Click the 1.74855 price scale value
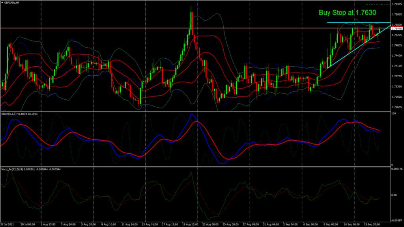The width and height of the screenshot is (404, 227). point(397,45)
